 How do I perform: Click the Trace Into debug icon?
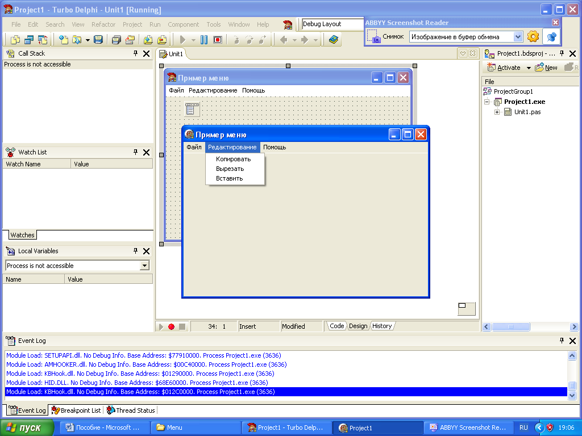pos(236,39)
